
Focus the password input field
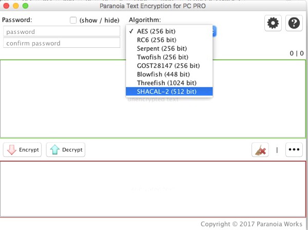click(x=61, y=32)
